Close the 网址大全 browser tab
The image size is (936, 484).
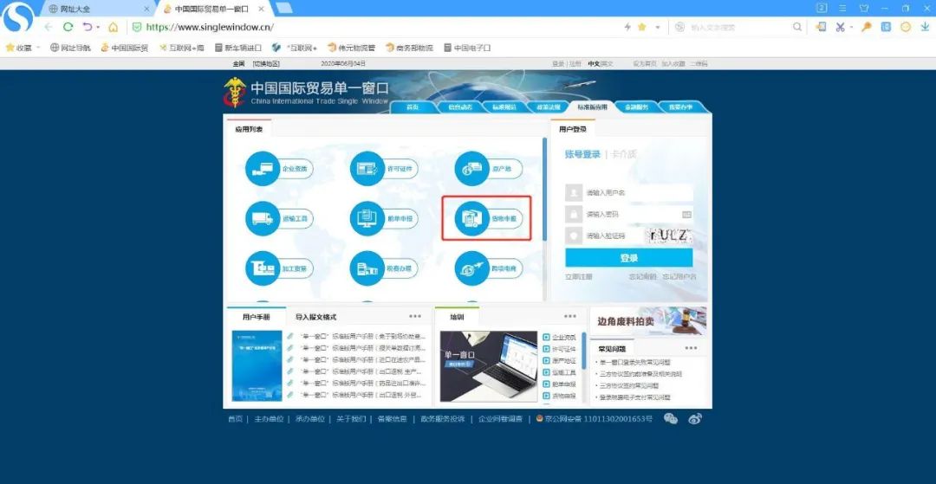146,9
